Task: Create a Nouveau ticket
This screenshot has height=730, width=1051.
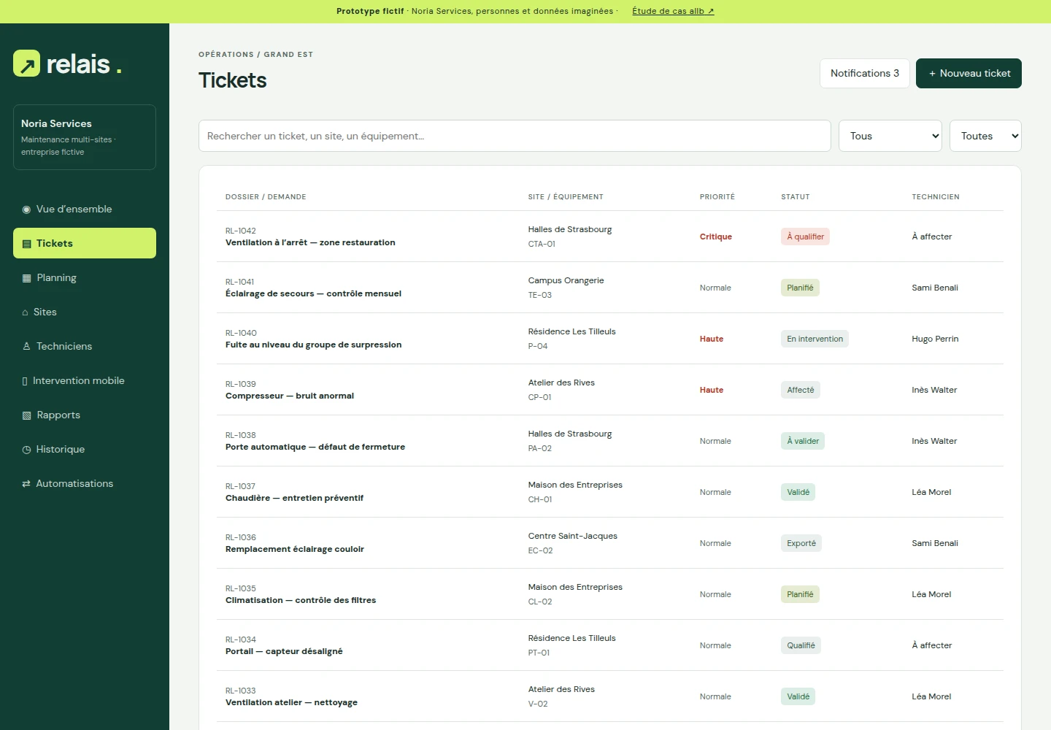Action: (x=969, y=73)
